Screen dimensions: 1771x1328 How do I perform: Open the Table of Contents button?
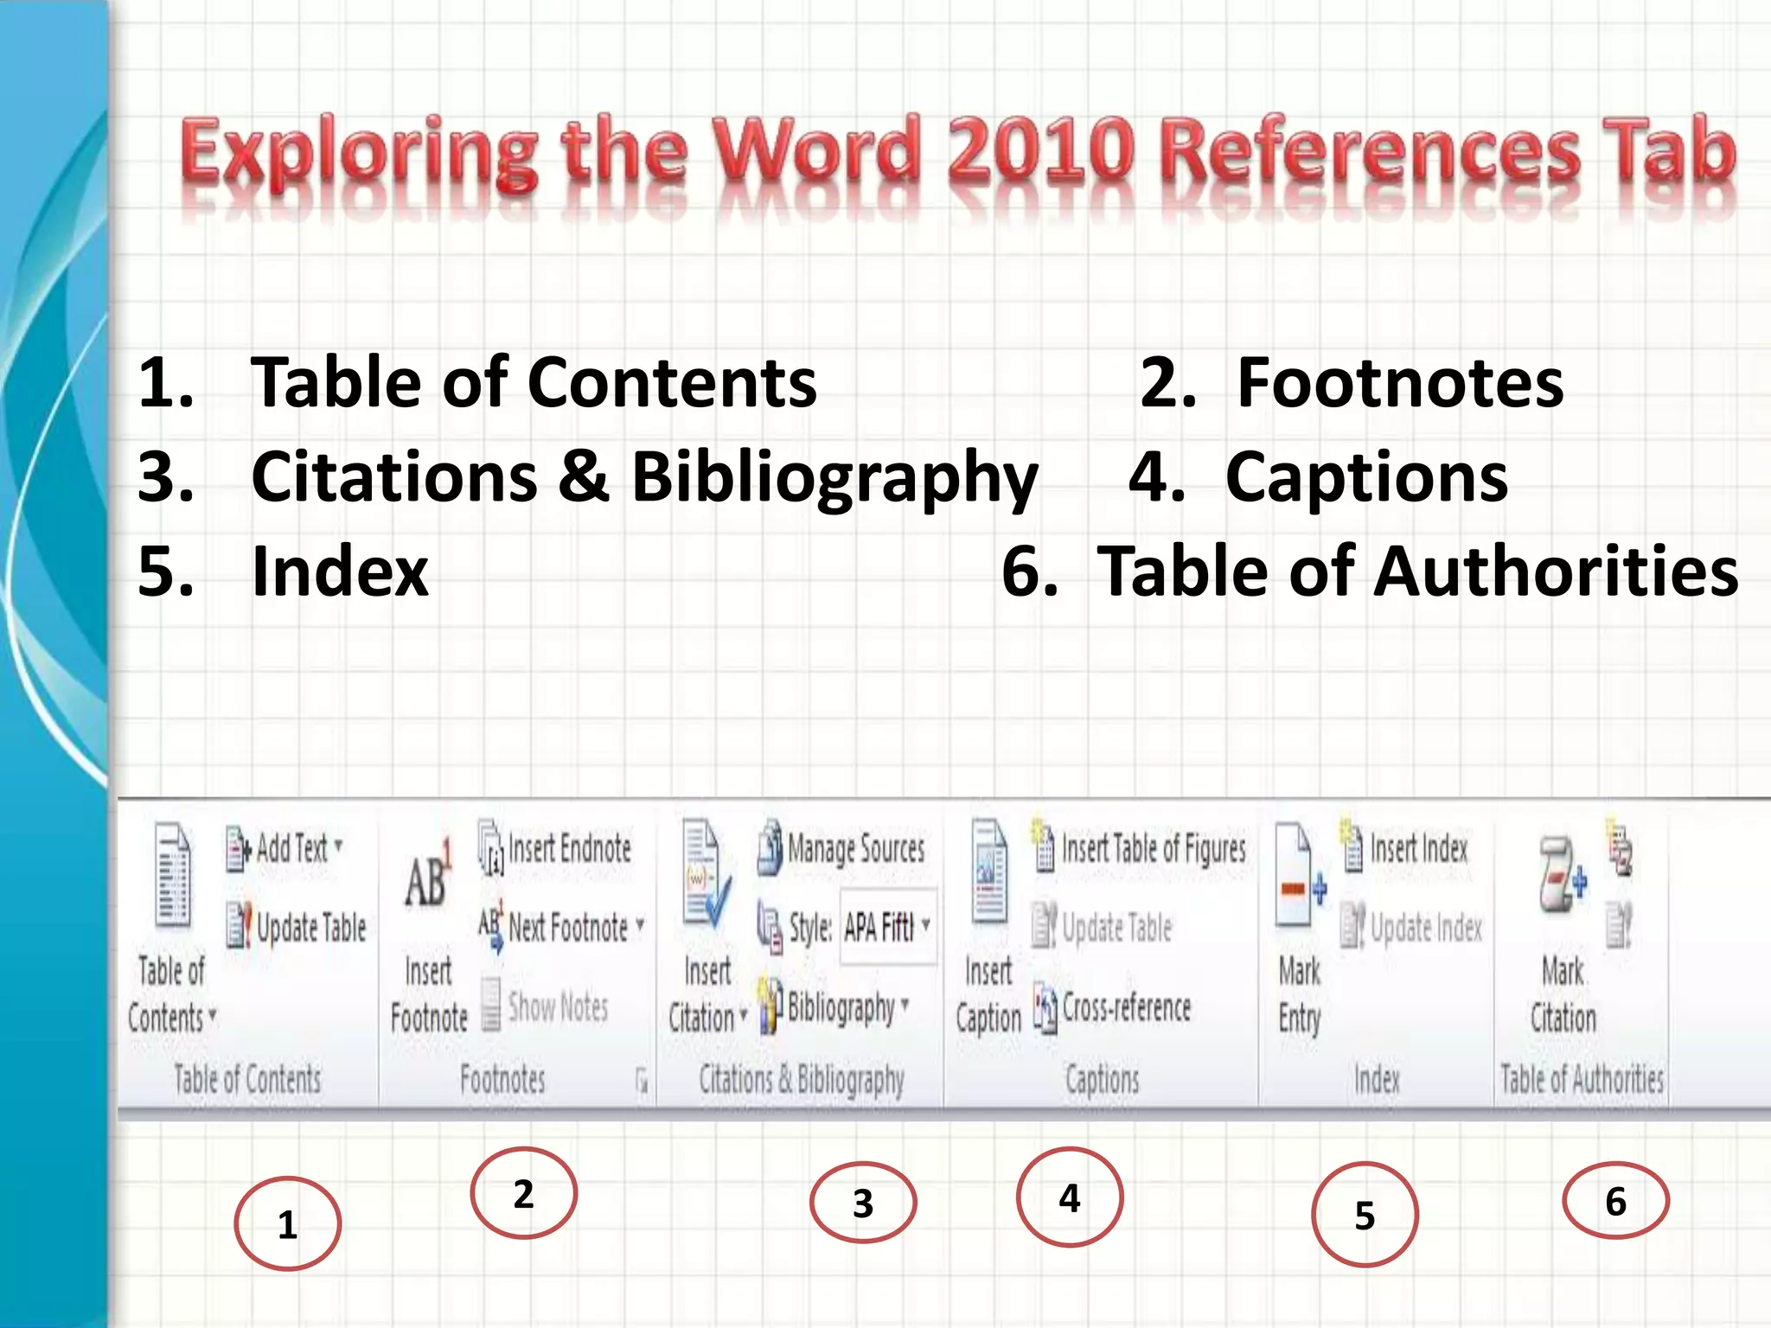171,929
